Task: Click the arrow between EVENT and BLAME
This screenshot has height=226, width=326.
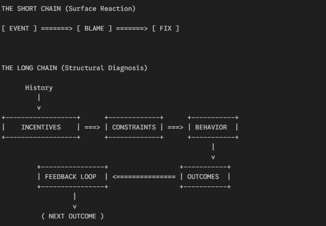Action: click(57, 29)
